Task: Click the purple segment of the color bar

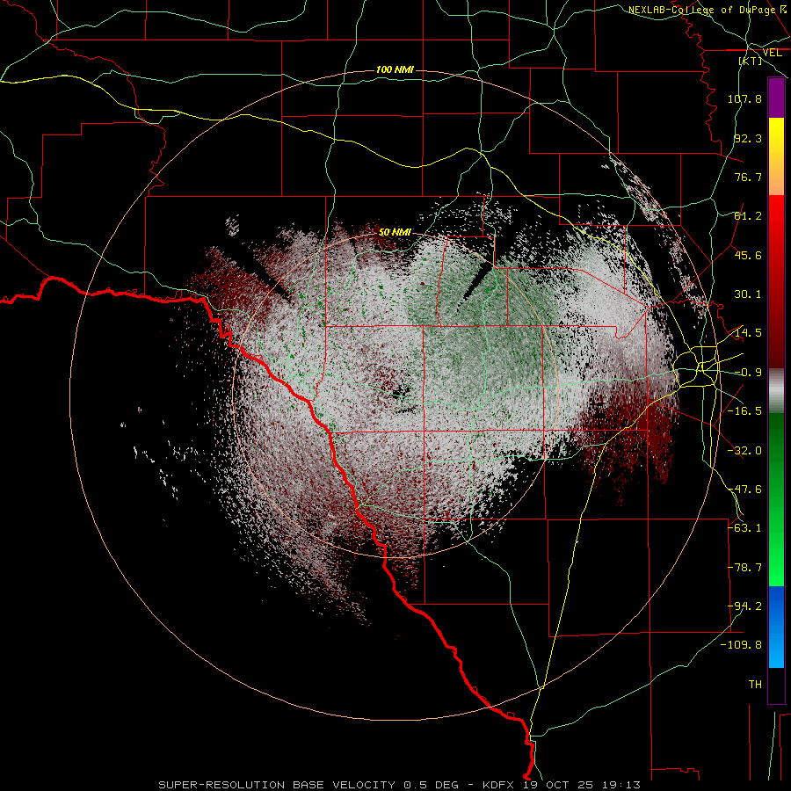Action: [x=776, y=98]
